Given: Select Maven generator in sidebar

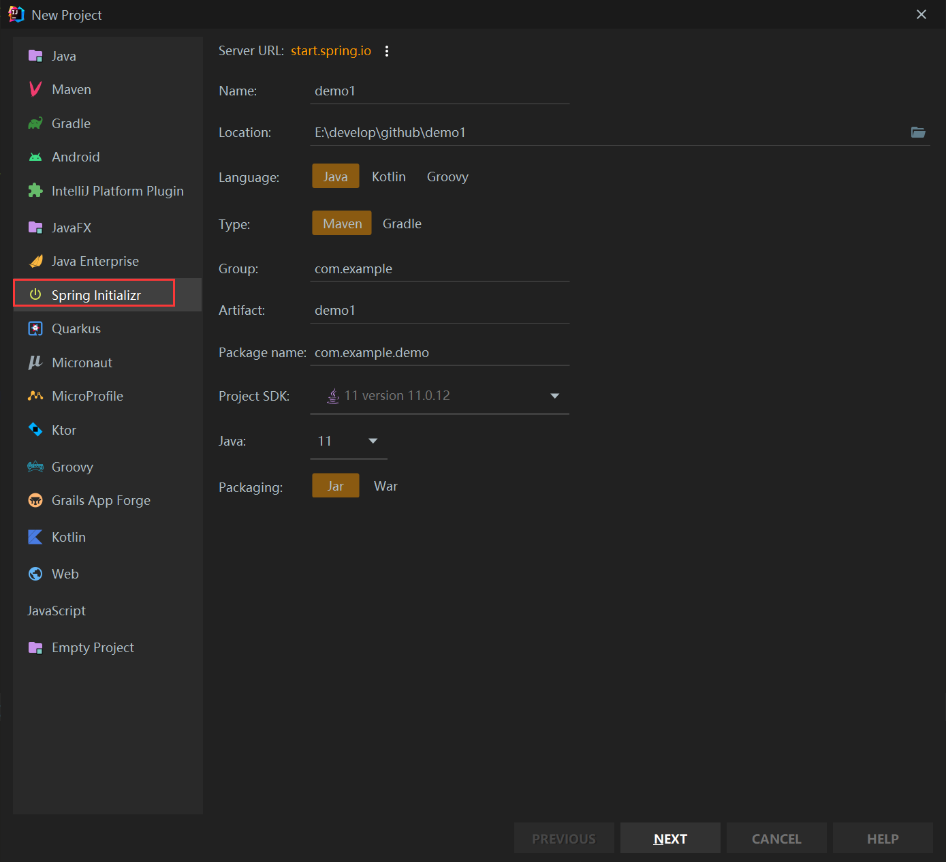Looking at the screenshot, I should 108,89.
